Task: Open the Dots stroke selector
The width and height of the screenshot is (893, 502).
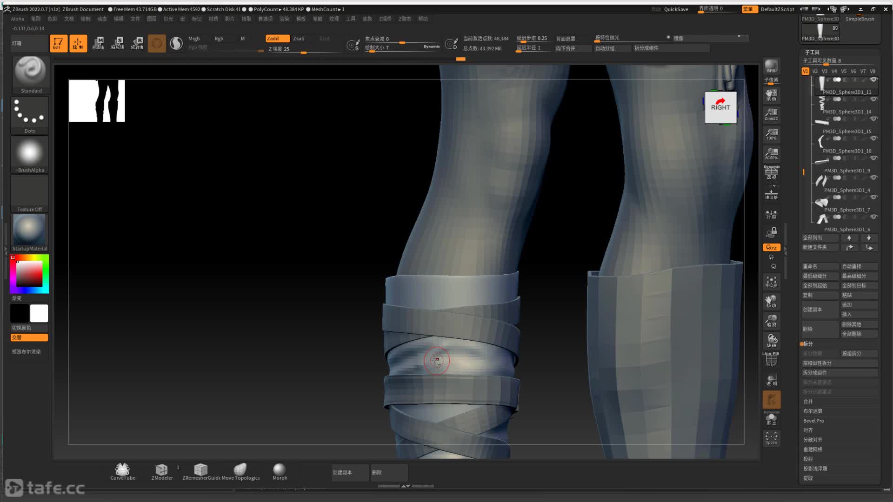Action: tap(30, 115)
